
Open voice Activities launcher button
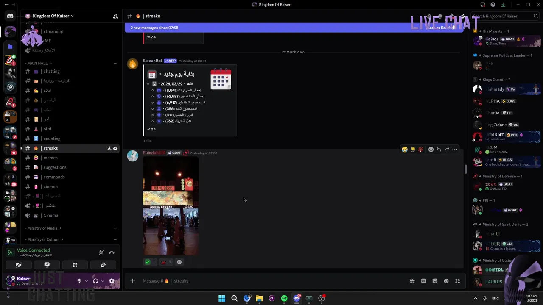pos(75,265)
